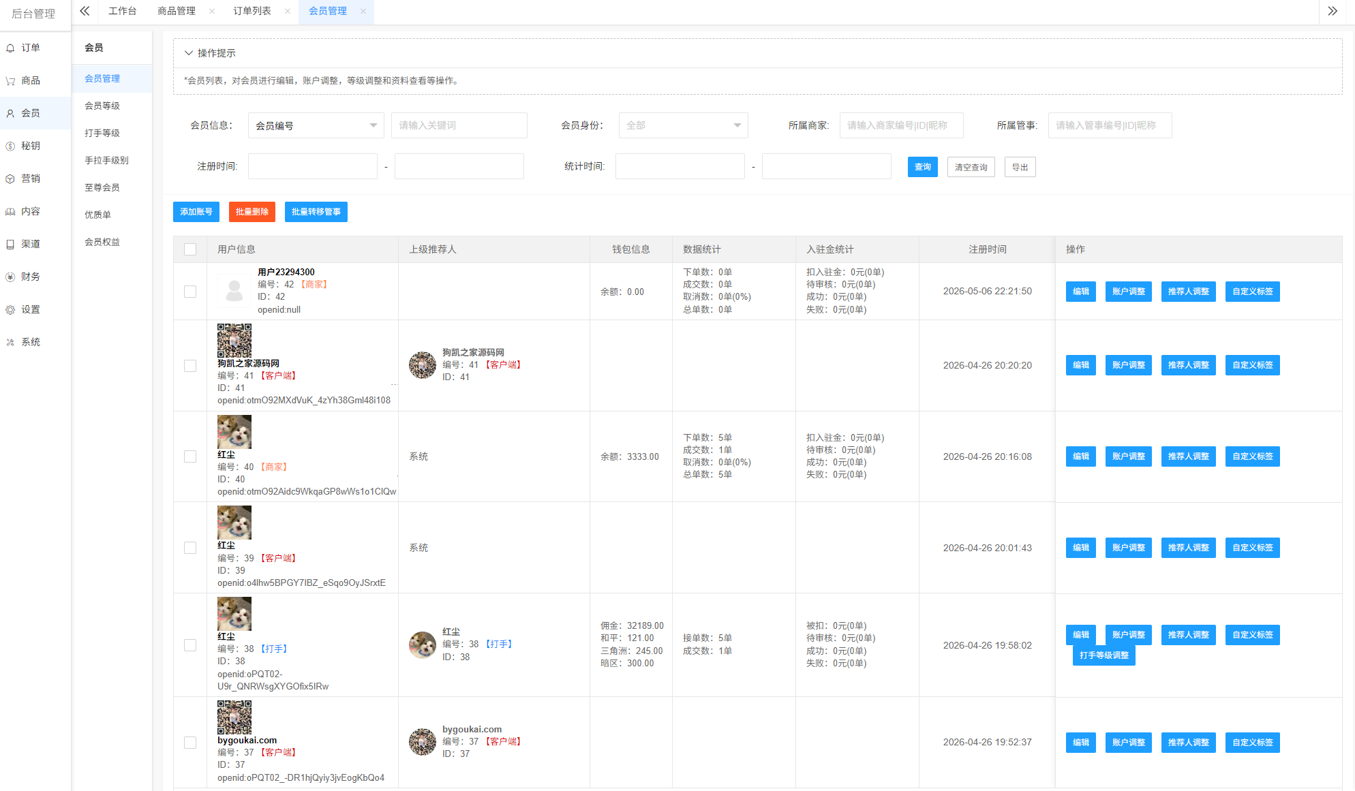1355x791 pixels.
Task: Switch to the 商品管理 tab
Action: 177,11
